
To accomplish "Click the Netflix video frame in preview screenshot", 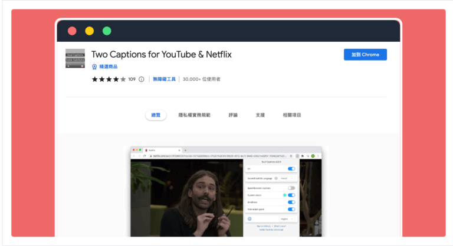I will coord(186,198).
